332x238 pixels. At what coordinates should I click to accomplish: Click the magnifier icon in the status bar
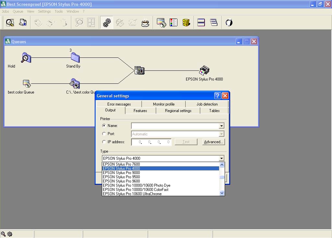(3, 234)
